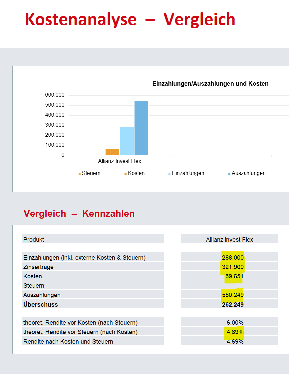
Task: Click the highlighted value '59.651'
Action: tap(234, 276)
